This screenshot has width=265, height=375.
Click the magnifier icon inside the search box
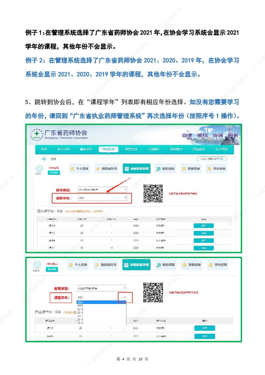221,159
